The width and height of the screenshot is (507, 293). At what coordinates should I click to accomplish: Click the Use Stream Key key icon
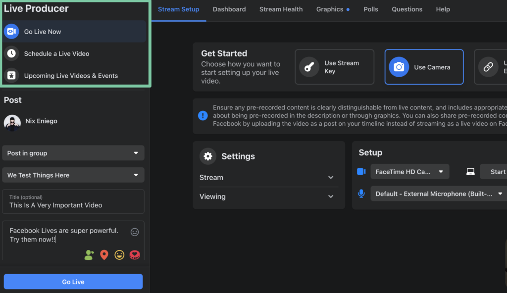point(309,67)
